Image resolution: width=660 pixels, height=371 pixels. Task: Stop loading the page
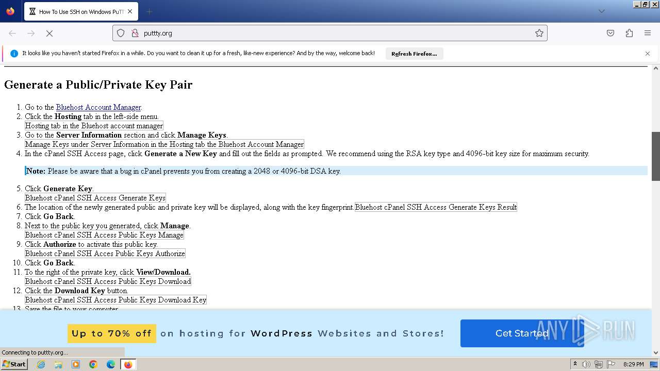[49, 33]
